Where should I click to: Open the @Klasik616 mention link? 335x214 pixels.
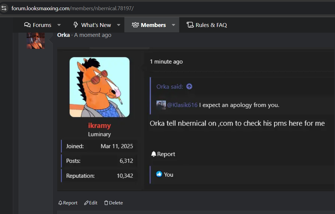(x=182, y=105)
